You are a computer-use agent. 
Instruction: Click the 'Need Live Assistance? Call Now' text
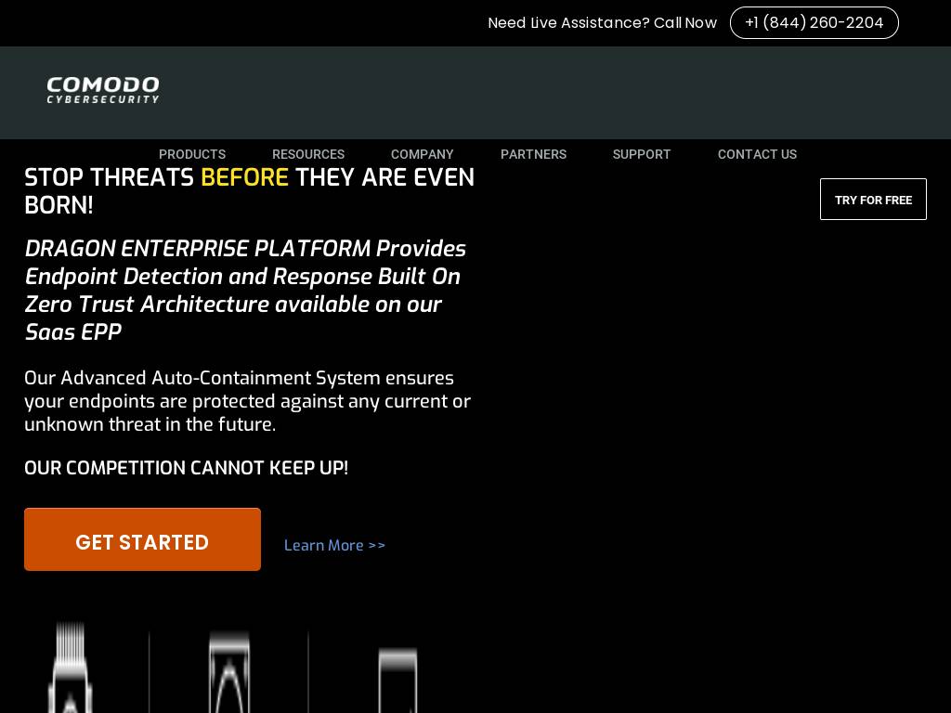pyautogui.click(x=602, y=23)
